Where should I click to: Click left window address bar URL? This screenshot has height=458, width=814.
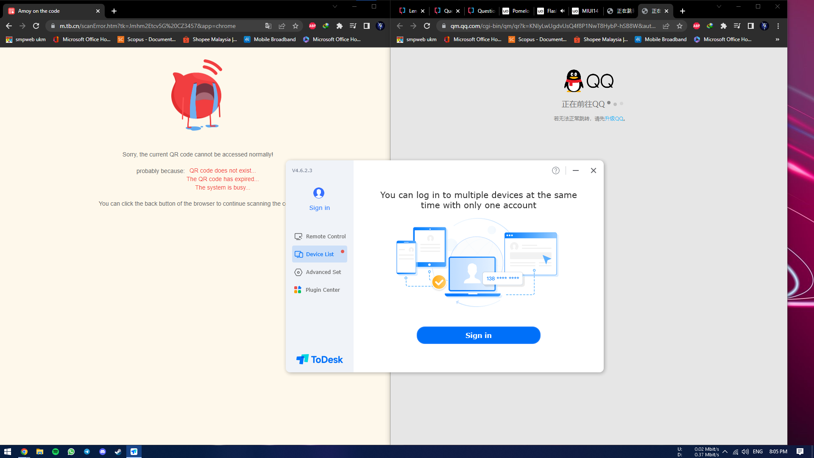click(x=148, y=26)
